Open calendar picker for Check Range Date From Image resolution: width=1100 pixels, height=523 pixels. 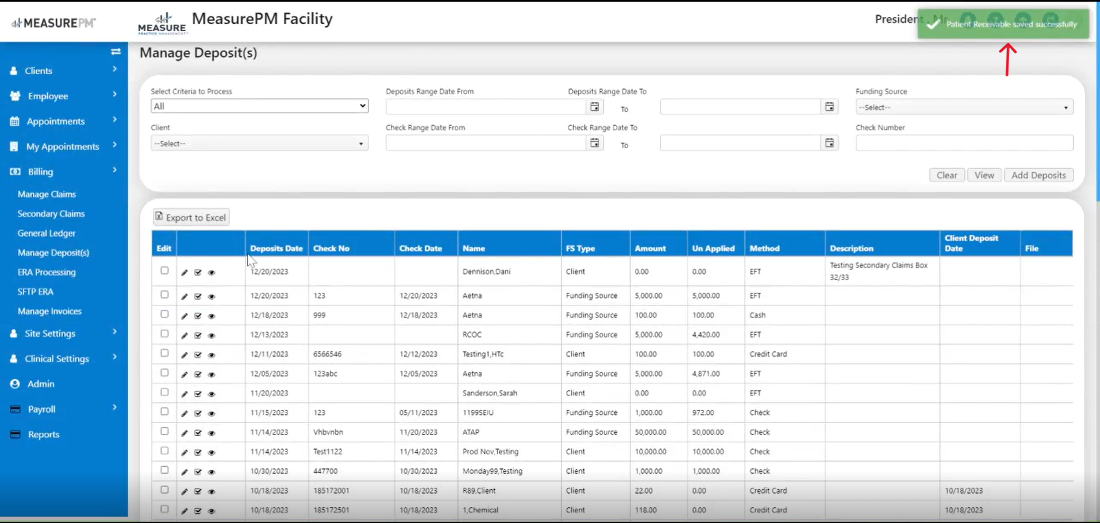(595, 143)
